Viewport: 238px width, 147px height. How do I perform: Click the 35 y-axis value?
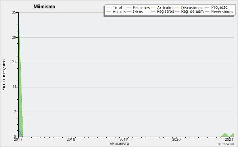tap(14, 12)
